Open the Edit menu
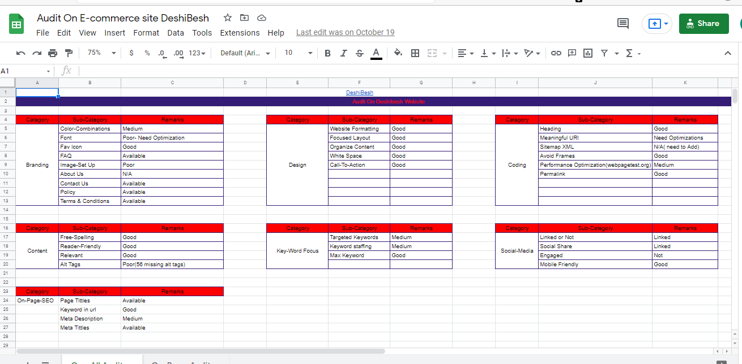The image size is (742, 364). pyautogui.click(x=64, y=33)
